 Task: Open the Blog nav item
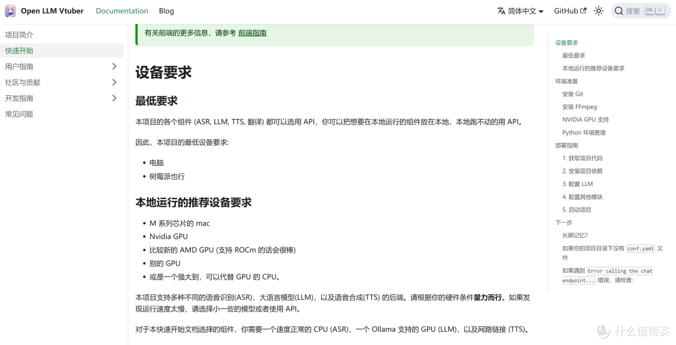pyautogui.click(x=166, y=11)
